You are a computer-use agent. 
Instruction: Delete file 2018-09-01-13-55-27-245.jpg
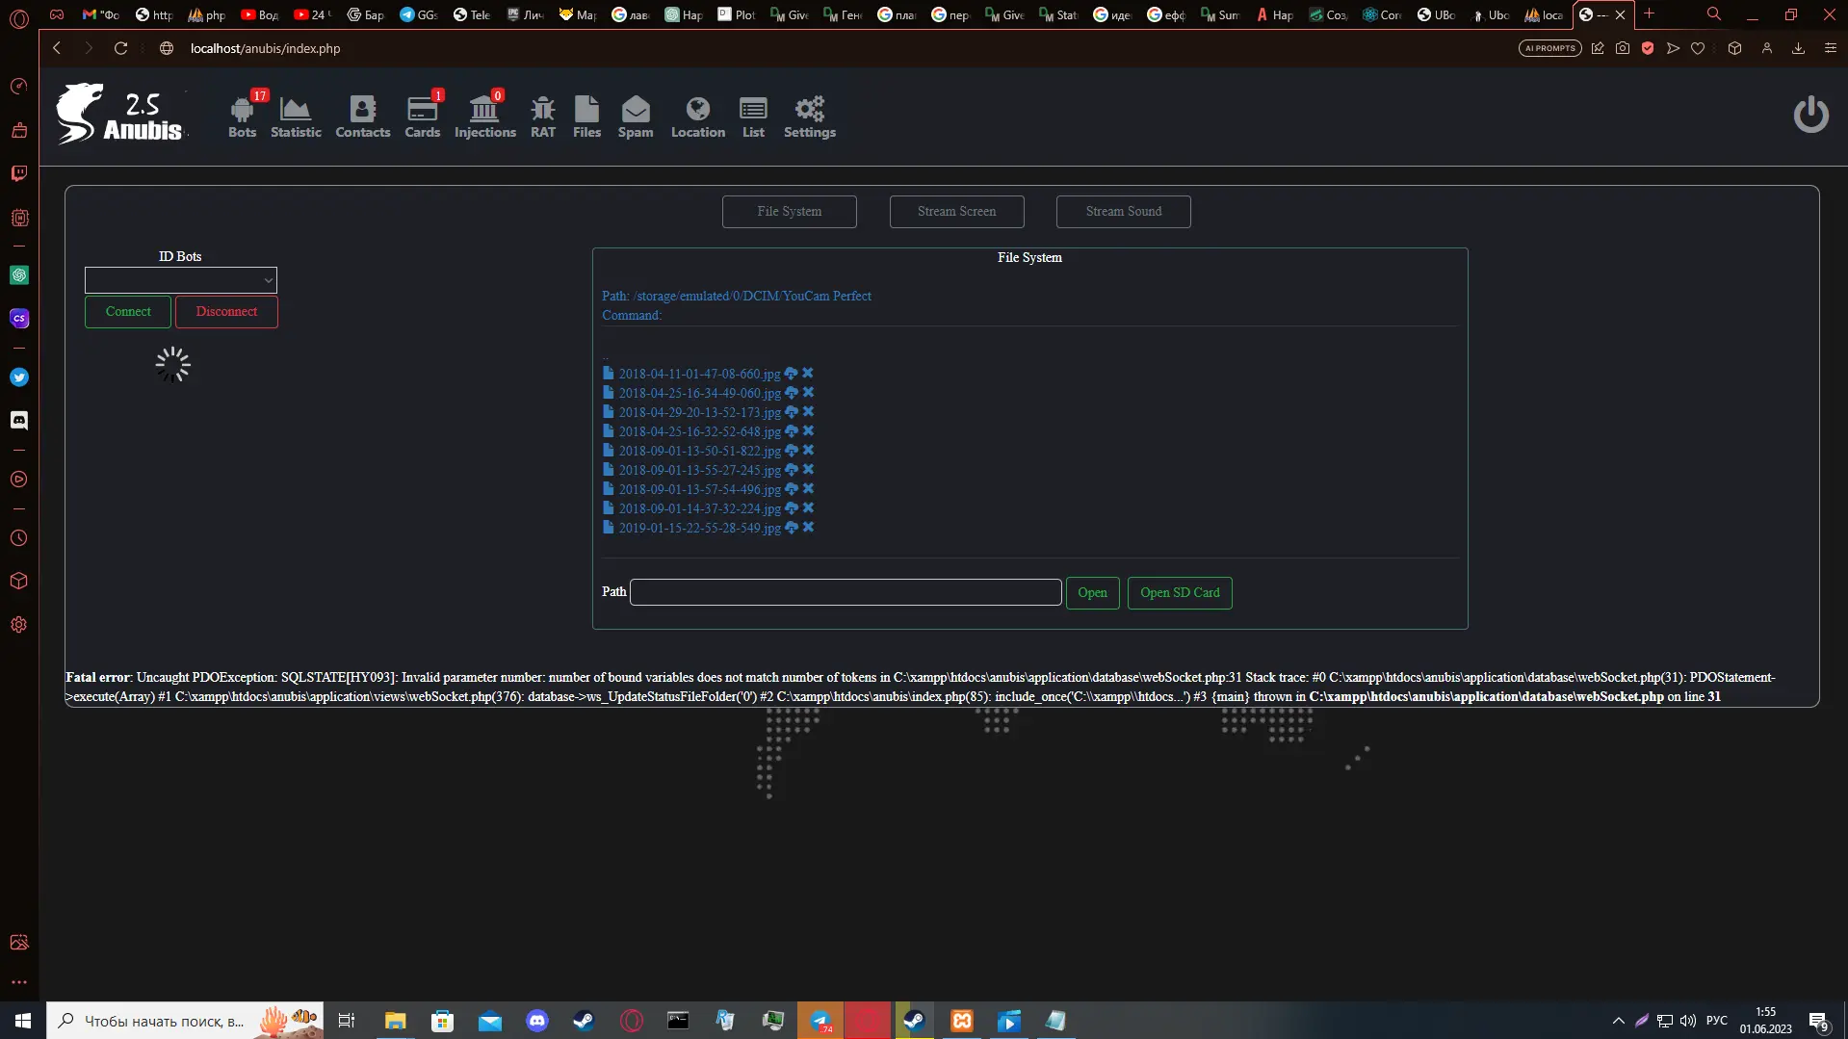[808, 470]
